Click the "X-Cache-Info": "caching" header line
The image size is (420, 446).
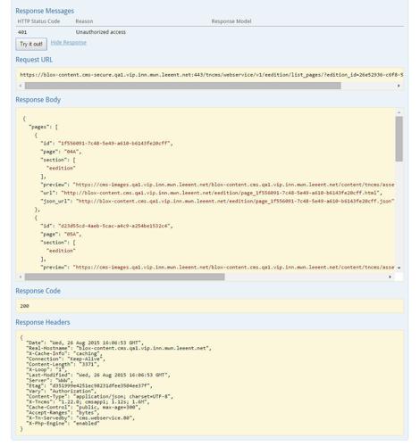pos(64,353)
